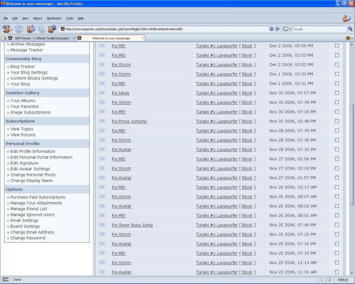Go to the Home page cat icon
Image resolution: width=355 pixels, height=284 pixels.
pos(52,29)
